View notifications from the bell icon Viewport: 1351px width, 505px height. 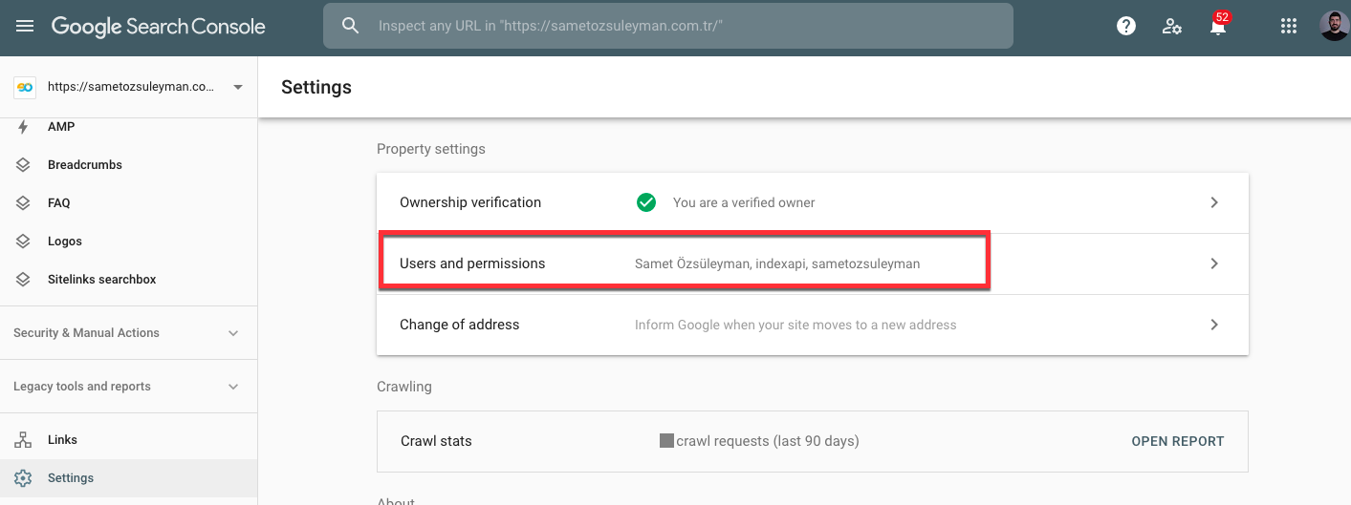1218,27
